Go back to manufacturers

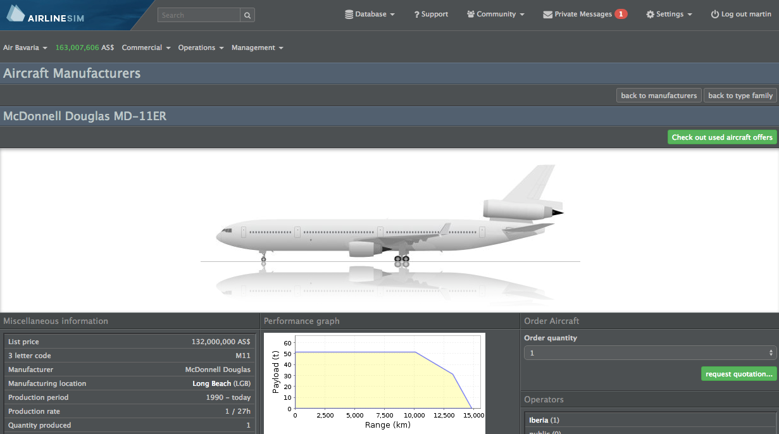point(658,95)
